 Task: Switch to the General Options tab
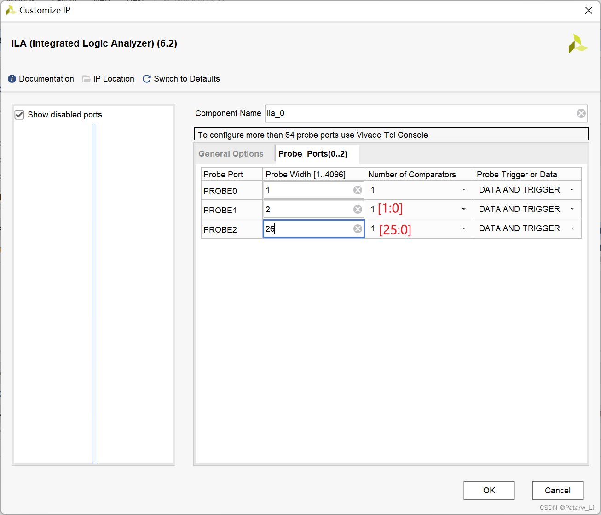[231, 154]
